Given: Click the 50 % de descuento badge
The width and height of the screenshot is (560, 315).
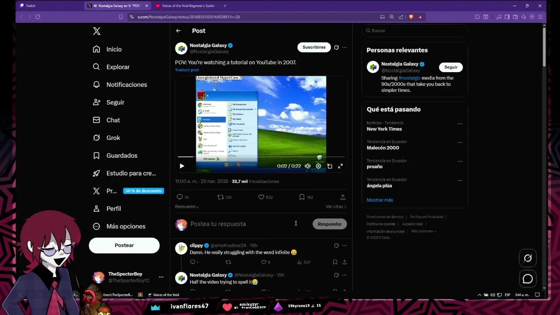Looking at the screenshot, I should [143, 191].
